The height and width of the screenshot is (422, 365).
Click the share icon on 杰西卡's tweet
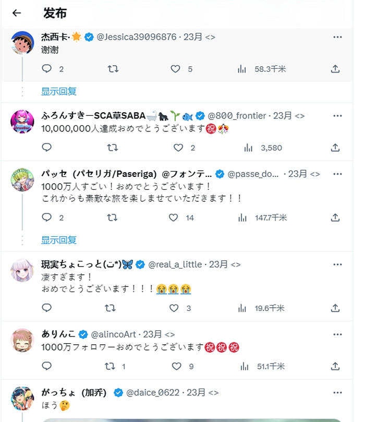click(334, 68)
